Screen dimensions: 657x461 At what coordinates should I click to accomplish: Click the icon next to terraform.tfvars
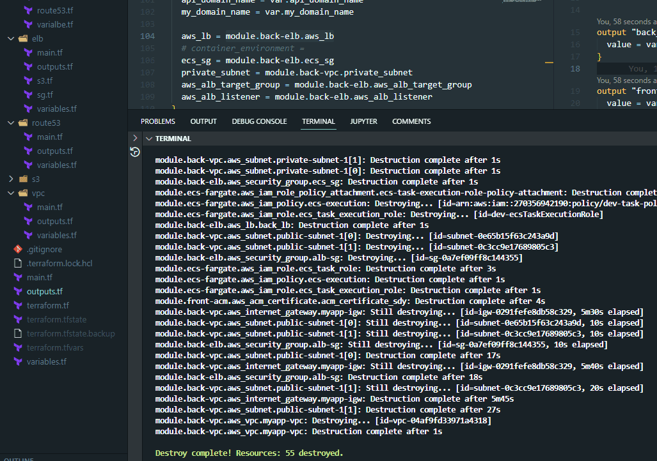[x=18, y=347]
